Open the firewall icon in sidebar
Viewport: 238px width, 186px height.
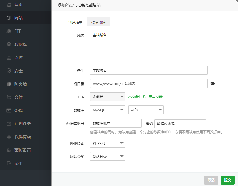(x=9, y=84)
